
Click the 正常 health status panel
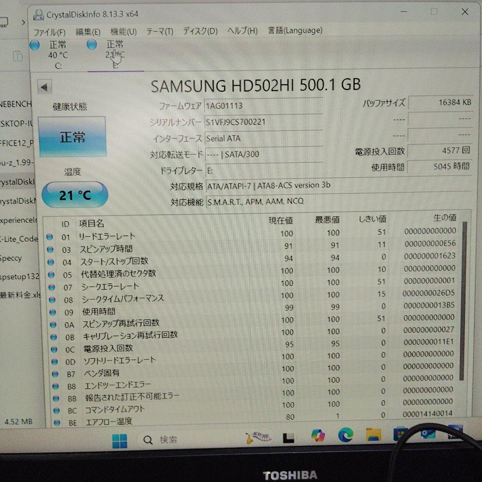73,137
